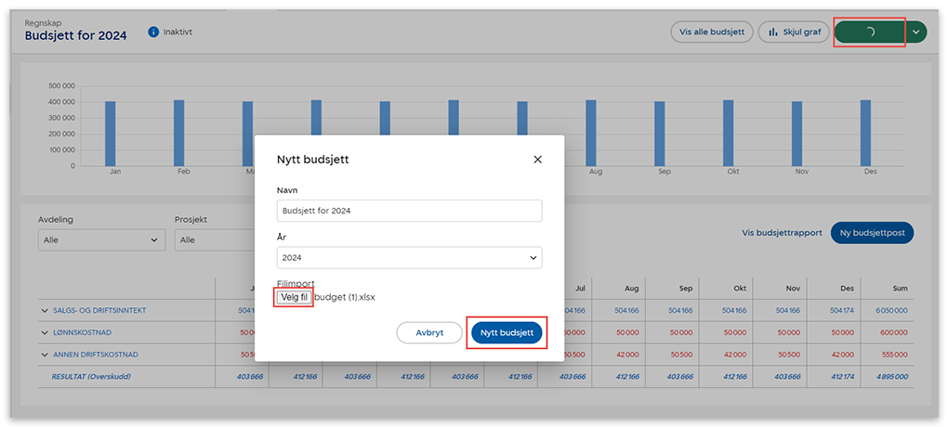Expand the ANNEN DRIFTSKOSTNAD row
Viewport: 948px width, 427px height.
coord(44,355)
